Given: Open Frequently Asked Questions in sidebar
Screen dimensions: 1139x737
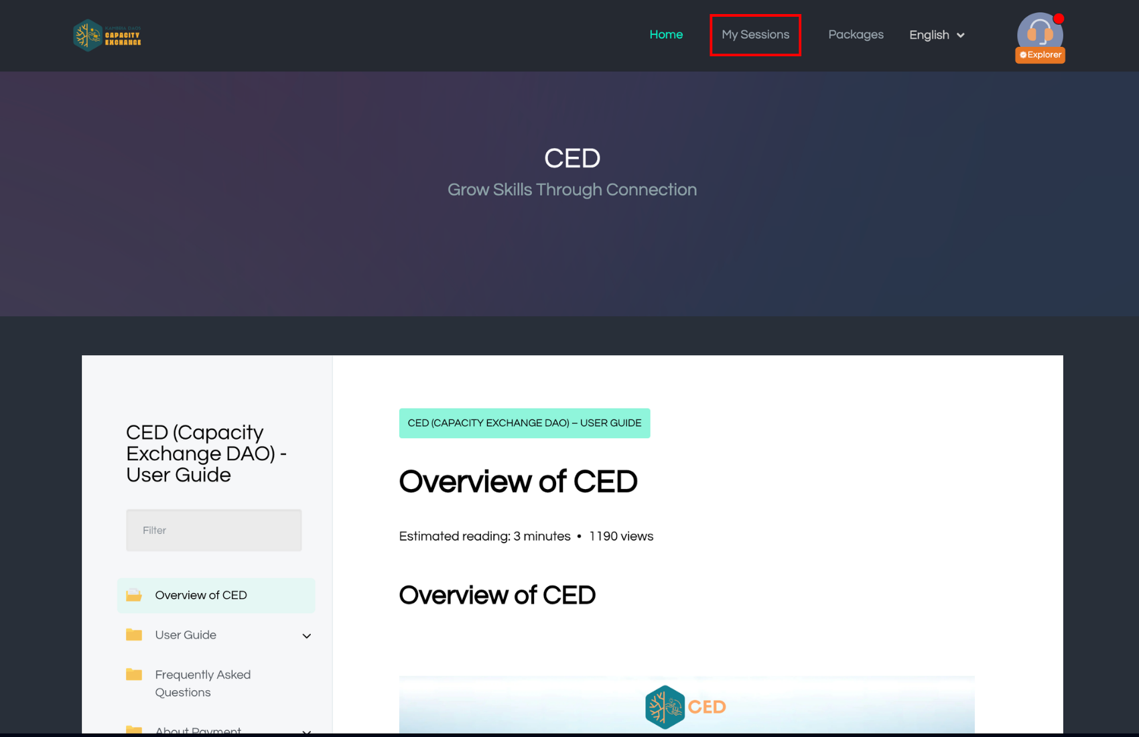Looking at the screenshot, I should point(202,683).
